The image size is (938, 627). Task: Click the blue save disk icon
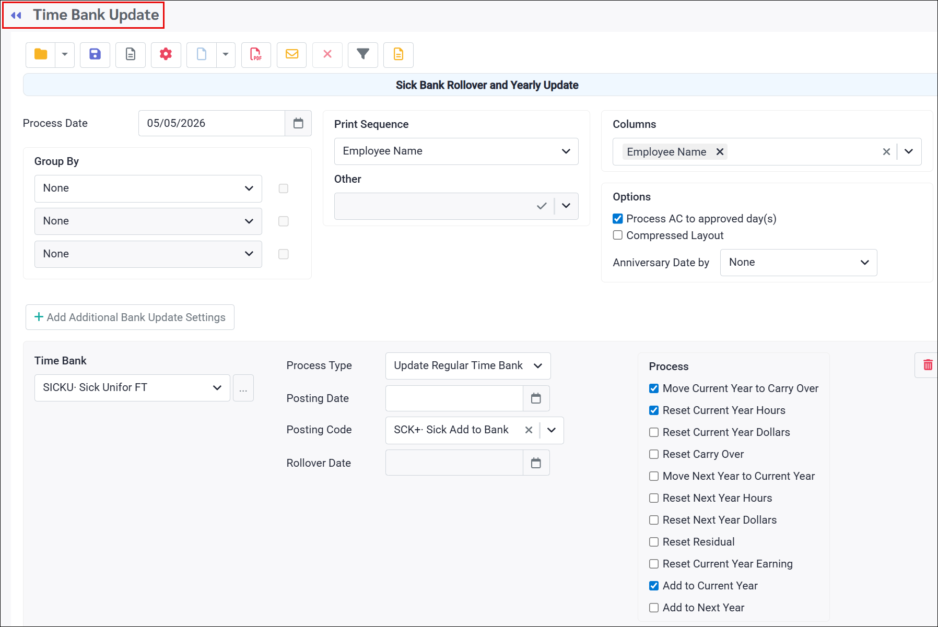tap(95, 54)
